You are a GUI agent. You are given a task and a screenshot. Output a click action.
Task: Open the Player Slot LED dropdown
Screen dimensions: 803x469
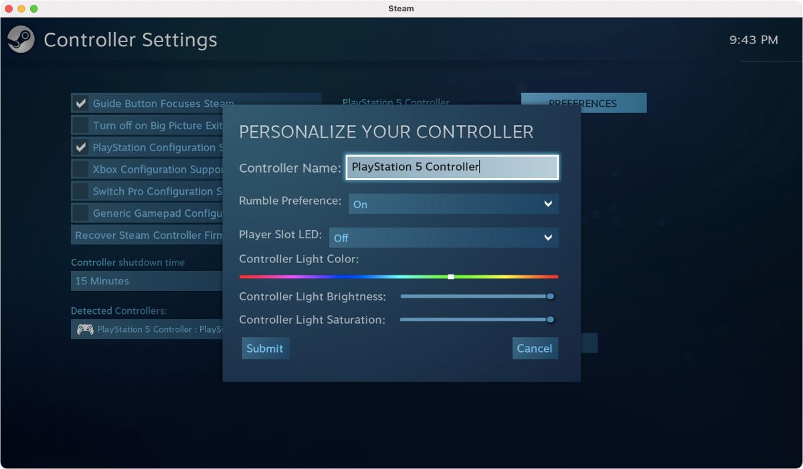[x=444, y=238]
